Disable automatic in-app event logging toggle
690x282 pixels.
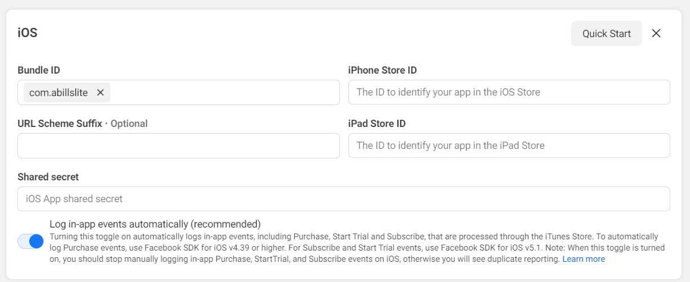coord(30,242)
